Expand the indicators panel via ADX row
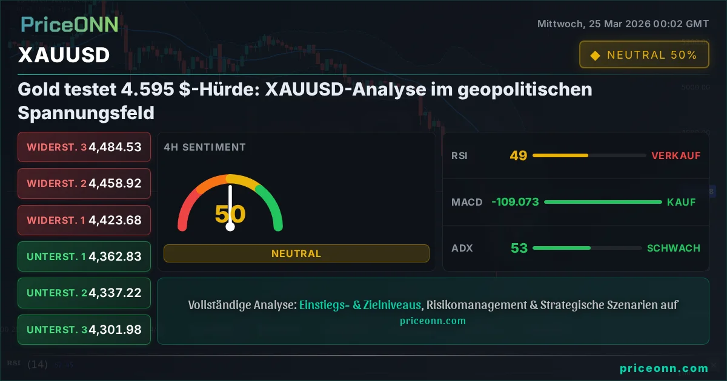This screenshot has width=727, height=381. pos(576,248)
